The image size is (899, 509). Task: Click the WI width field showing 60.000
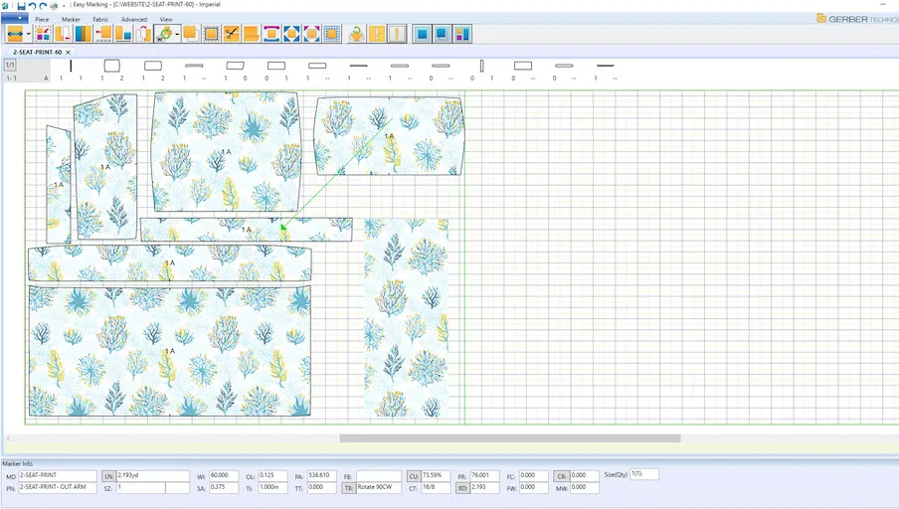coord(224,476)
